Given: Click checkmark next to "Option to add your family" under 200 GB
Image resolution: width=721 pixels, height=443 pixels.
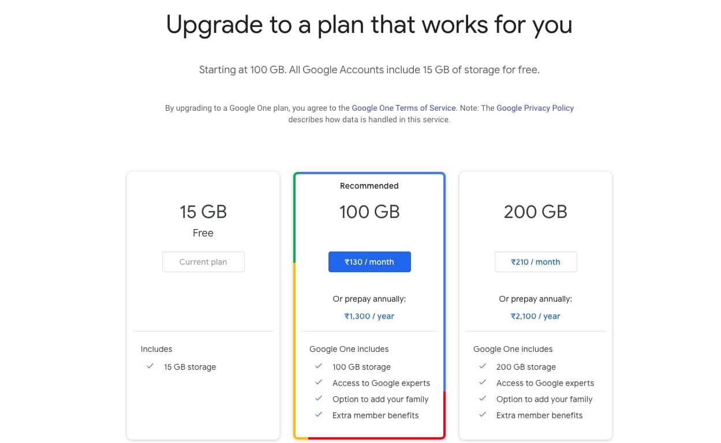Looking at the screenshot, I should 482,399.
